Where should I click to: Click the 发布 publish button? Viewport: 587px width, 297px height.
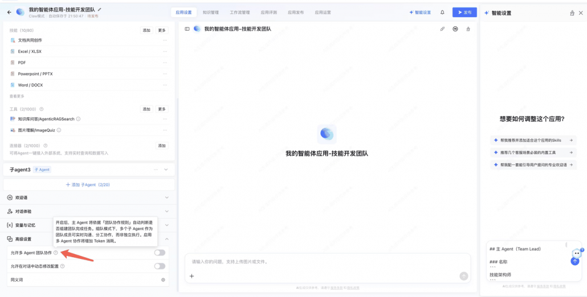click(464, 13)
